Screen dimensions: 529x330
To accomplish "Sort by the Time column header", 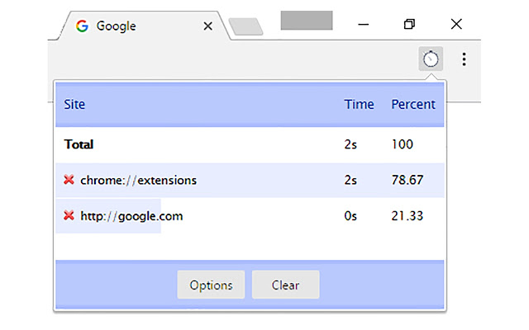I will (x=359, y=105).
